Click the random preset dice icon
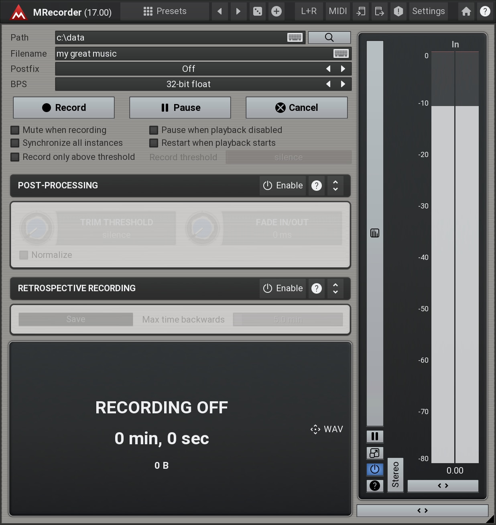Screen dimensions: 496x525 tap(258, 11)
